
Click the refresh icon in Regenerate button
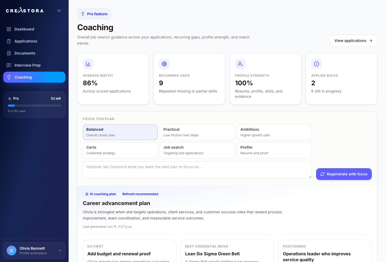322,174
